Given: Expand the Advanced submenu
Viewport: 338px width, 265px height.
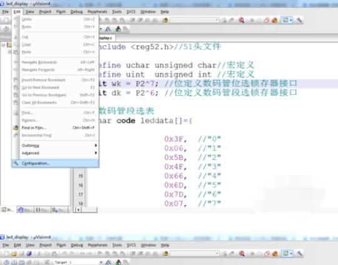Looking at the screenshot, I should pyautogui.click(x=55, y=153).
